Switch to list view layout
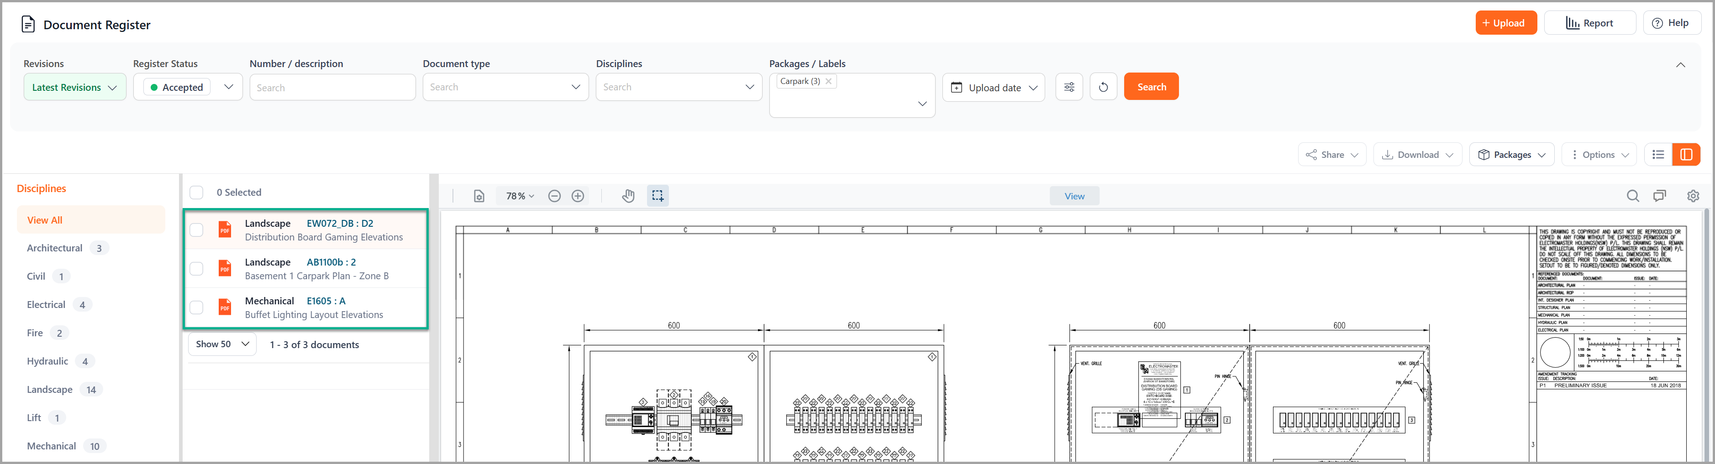The image size is (1715, 464). click(x=1658, y=155)
